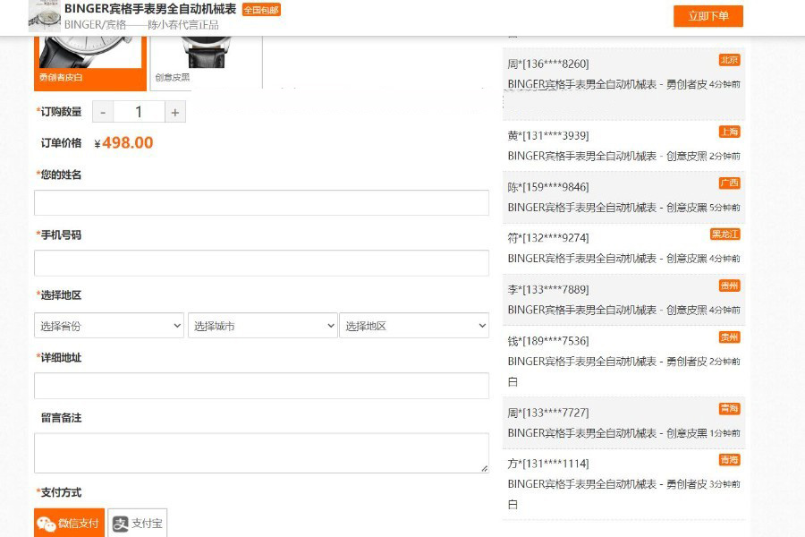Select the 创意皮黑 watch style thumbnail
Viewport: 805px width, 537px height.
pos(207,64)
